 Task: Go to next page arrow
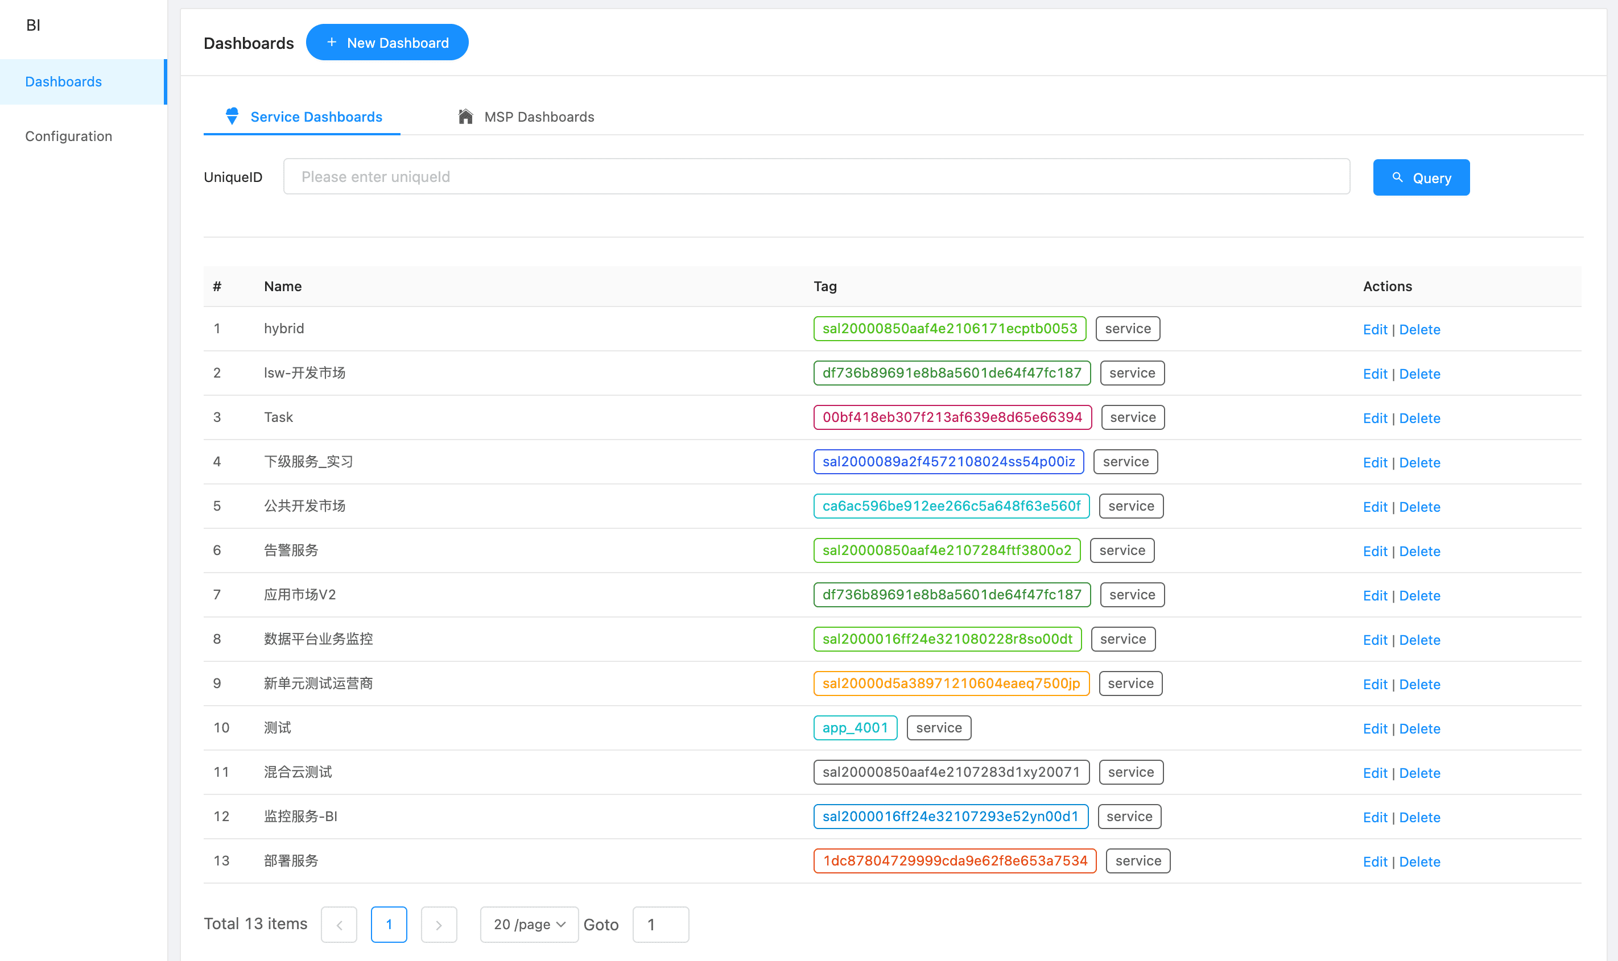click(439, 925)
